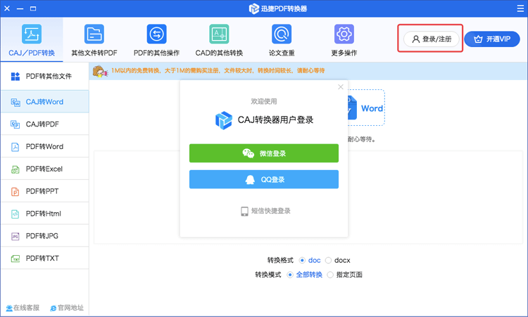Select CAJ转PDF text in sidebar
The image size is (528, 317).
pos(42,124)
